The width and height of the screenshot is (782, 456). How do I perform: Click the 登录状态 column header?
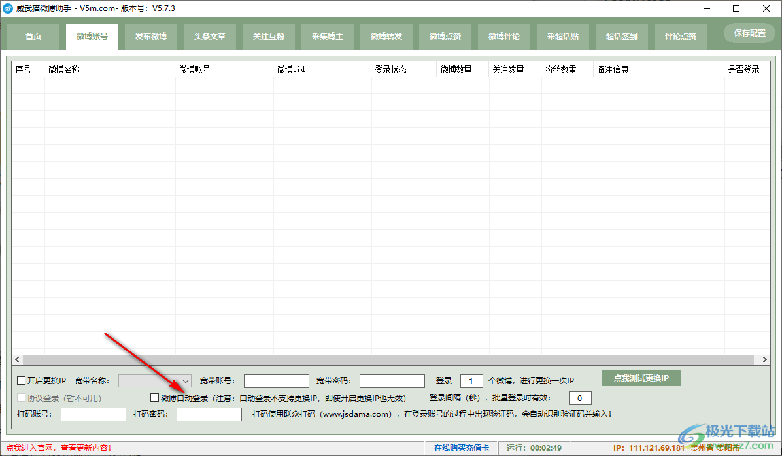coord(405,69)
